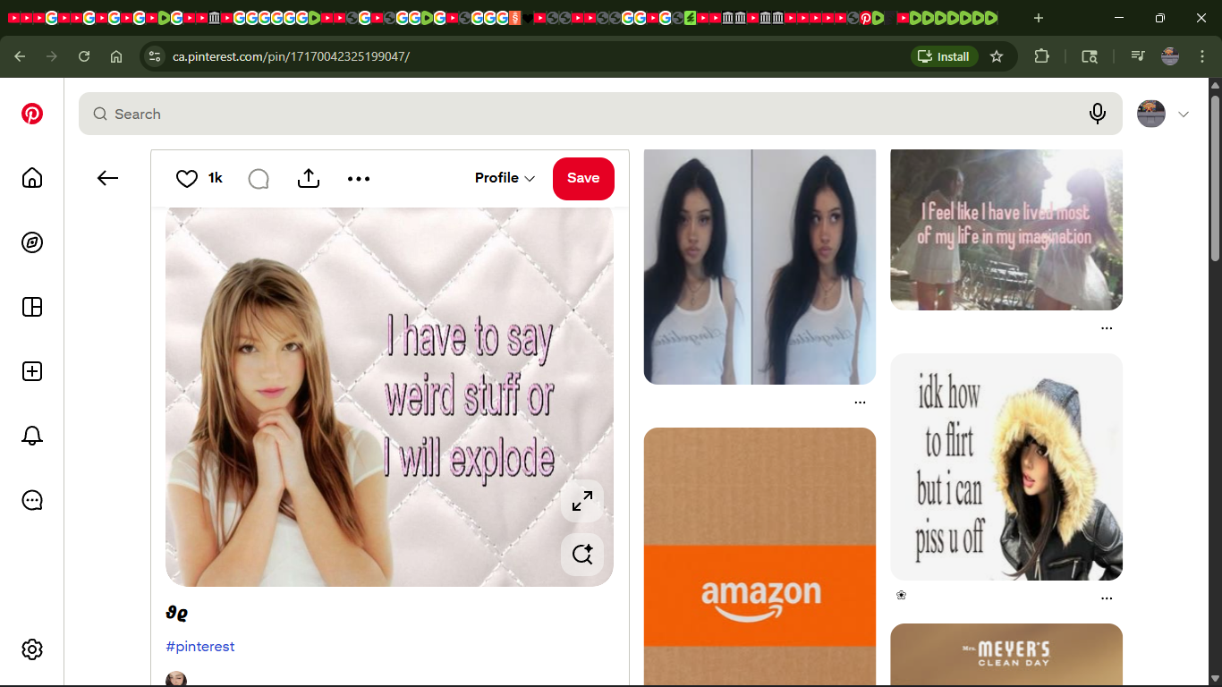Create a new pin via plus icon
This screenshot has height=687, width=1222.
pyautogui.click(x=32, y=371)
